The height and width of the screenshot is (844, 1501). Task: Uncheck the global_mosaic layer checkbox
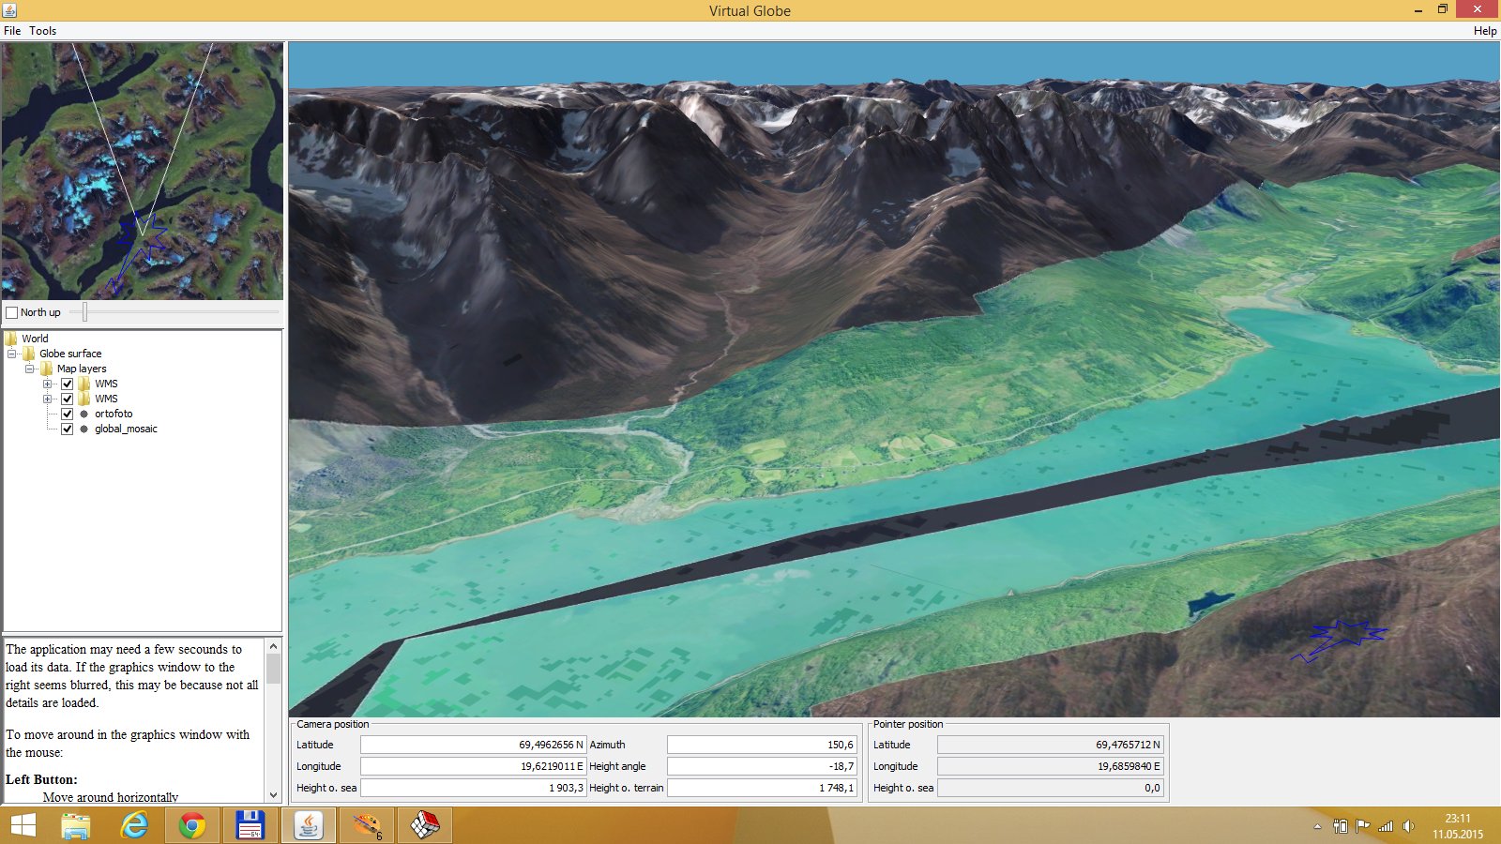[67, 429]
